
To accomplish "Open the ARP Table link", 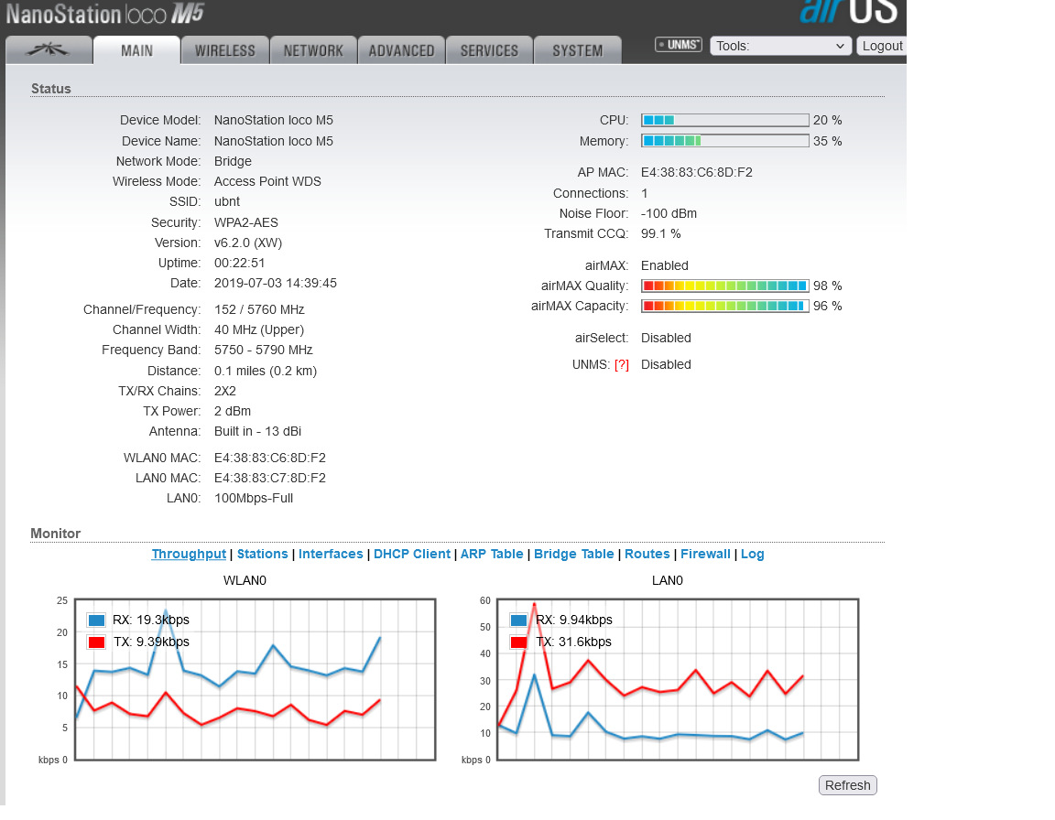I will (x=492, y=555).
